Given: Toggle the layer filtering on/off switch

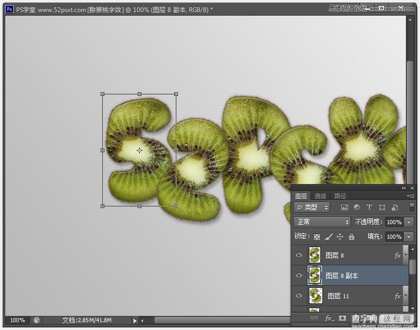Looking at the screenshot, I should pos(412,207).
